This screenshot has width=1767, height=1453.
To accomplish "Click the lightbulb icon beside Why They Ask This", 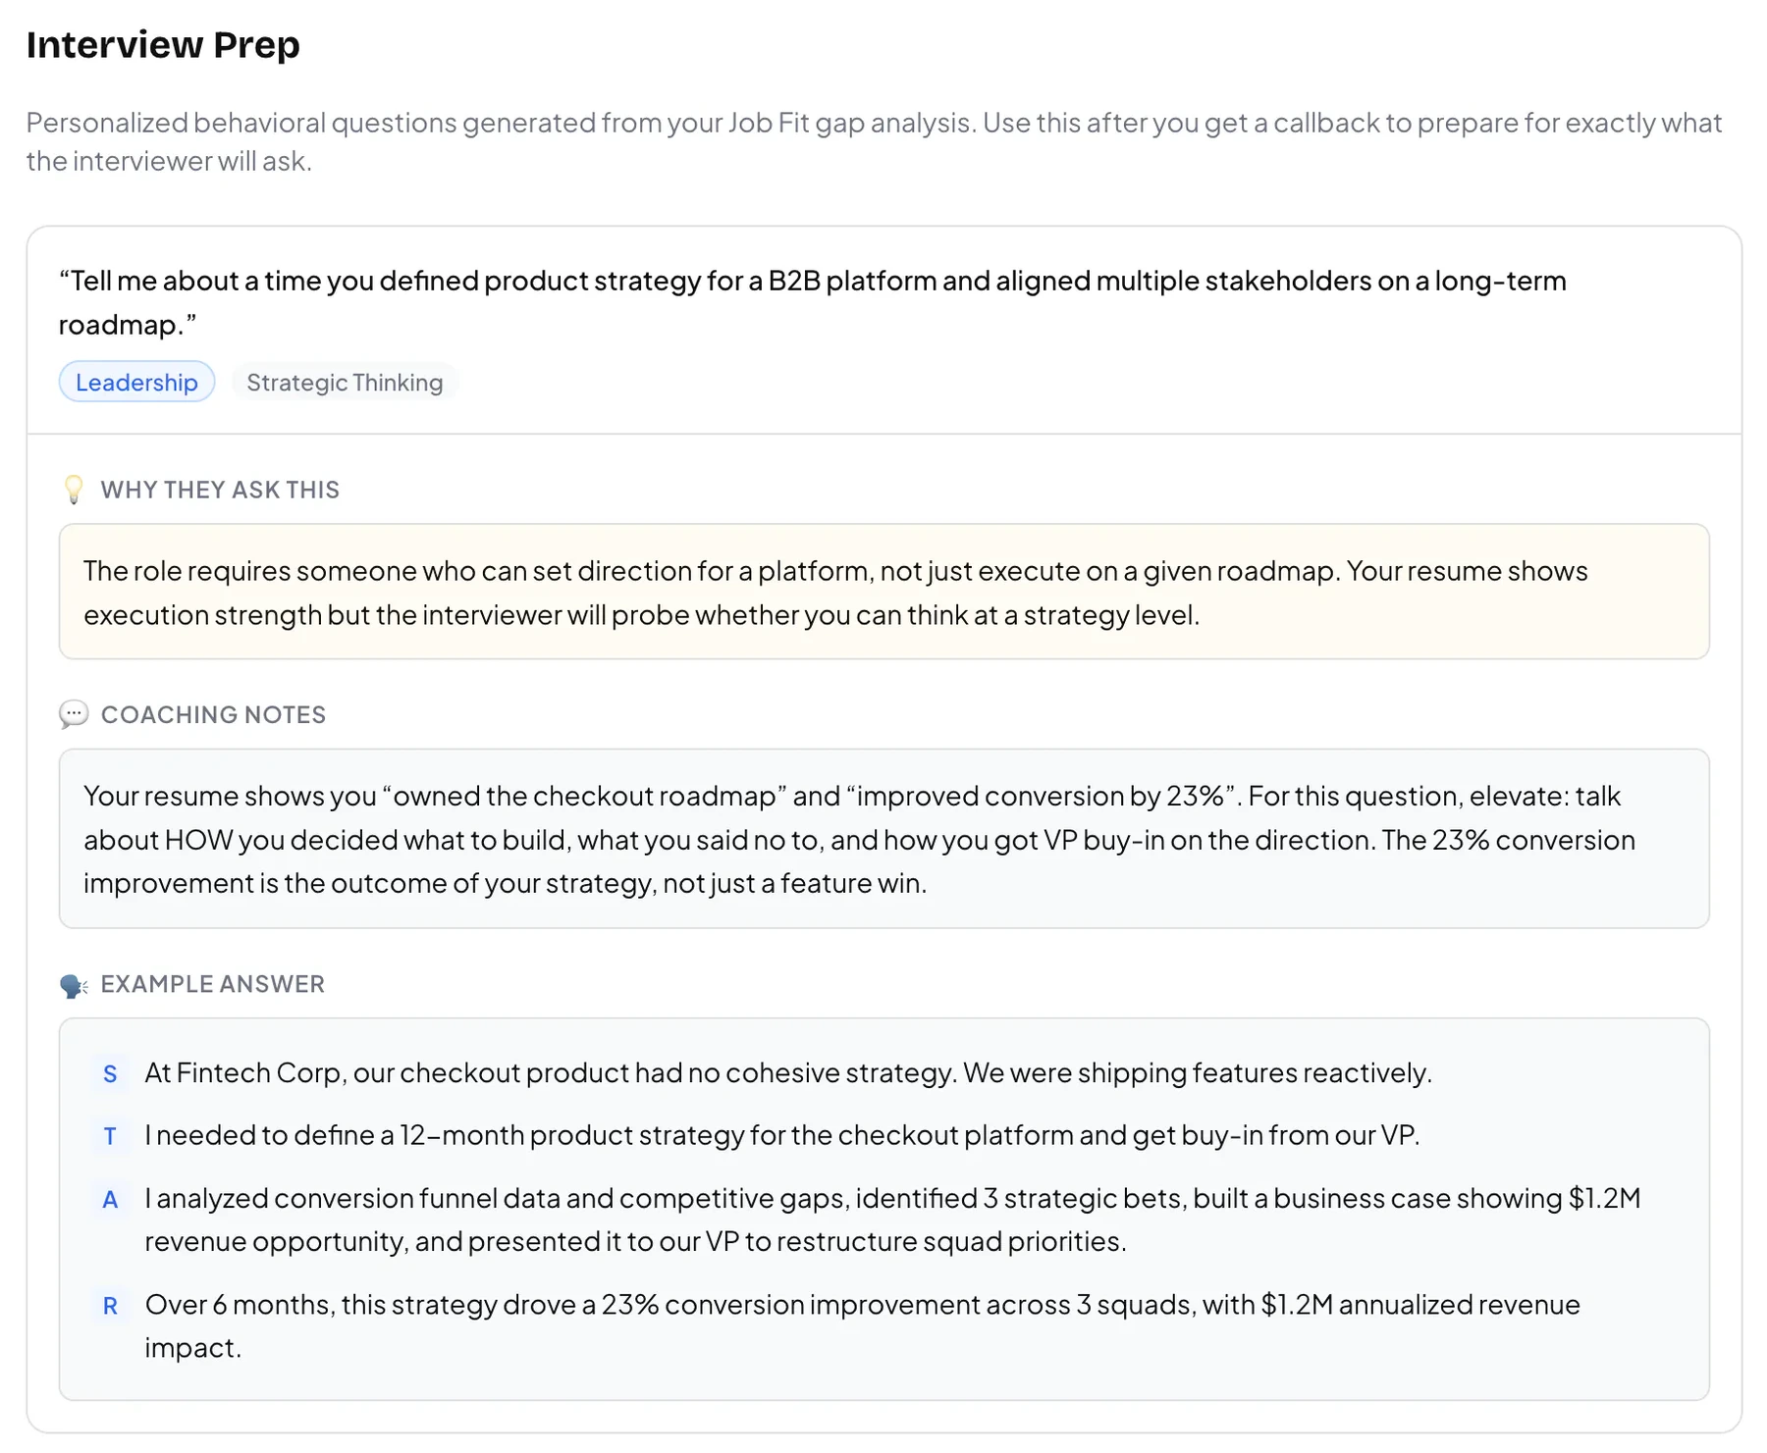I will click(x=74, y=490).
